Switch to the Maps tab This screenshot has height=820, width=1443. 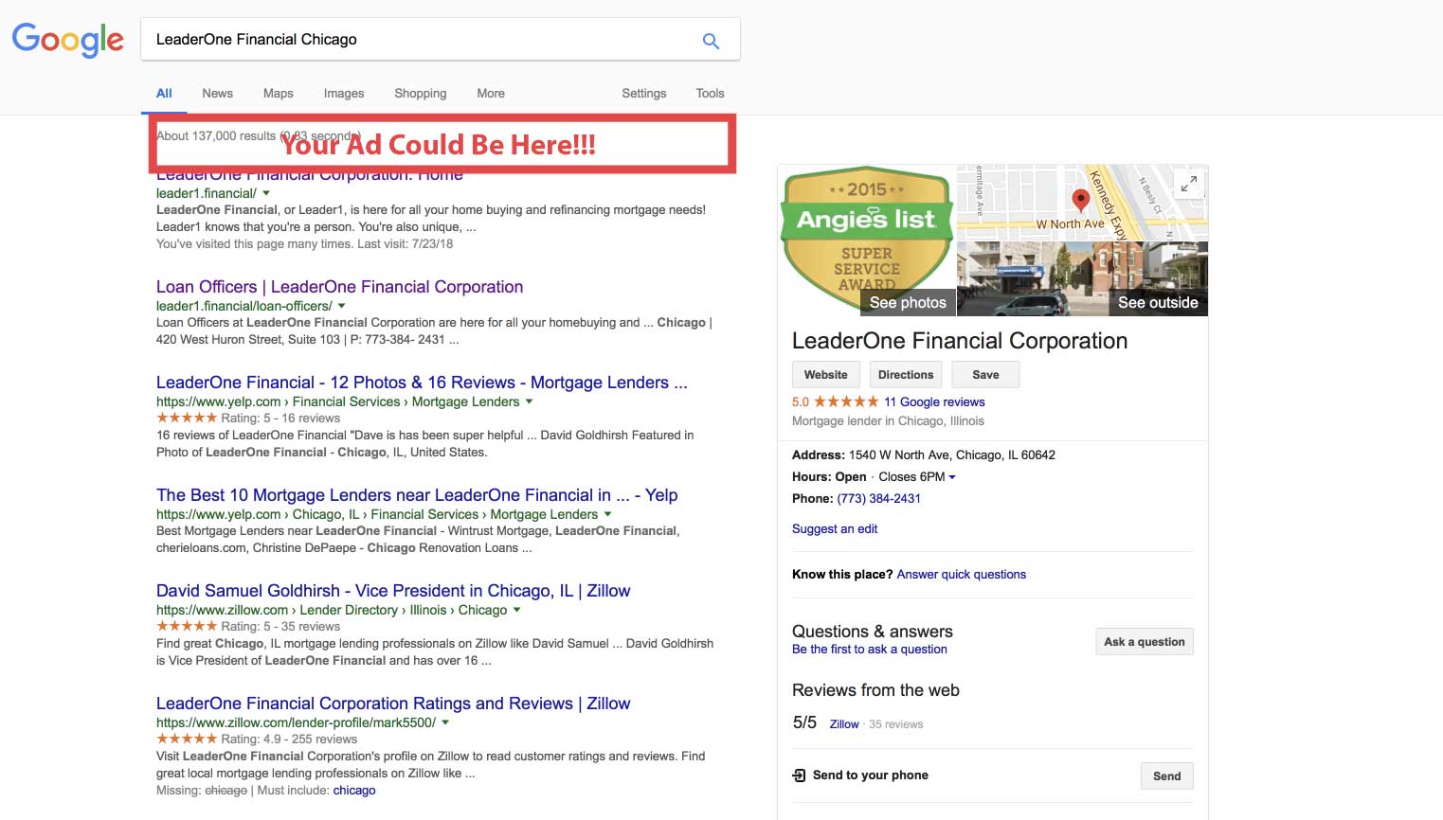point(278,93)
